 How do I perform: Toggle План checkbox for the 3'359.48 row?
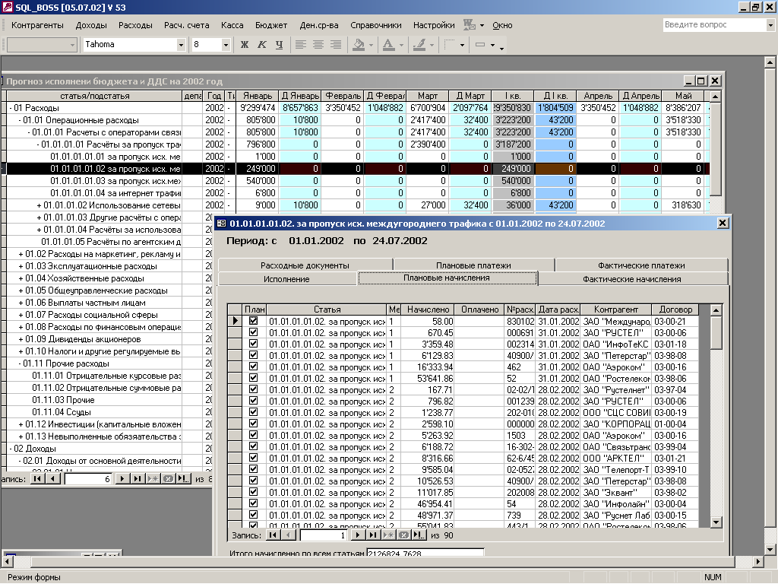pos(253,344)
